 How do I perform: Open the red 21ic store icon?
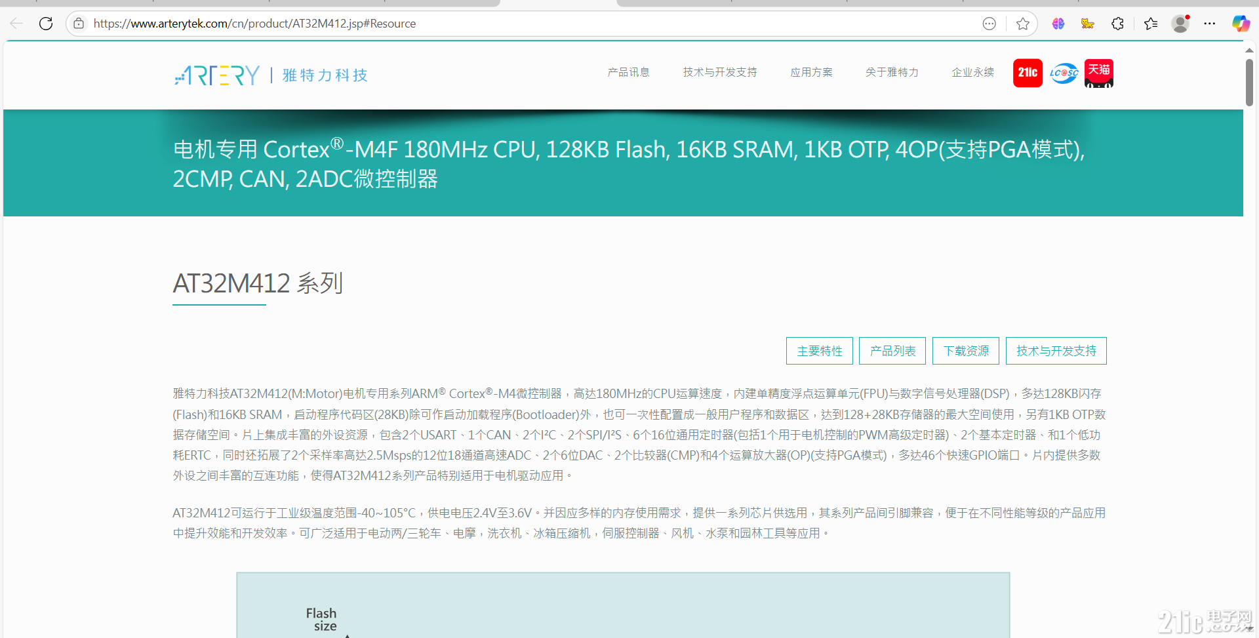pyautogui.click(x=1028, y=73)
